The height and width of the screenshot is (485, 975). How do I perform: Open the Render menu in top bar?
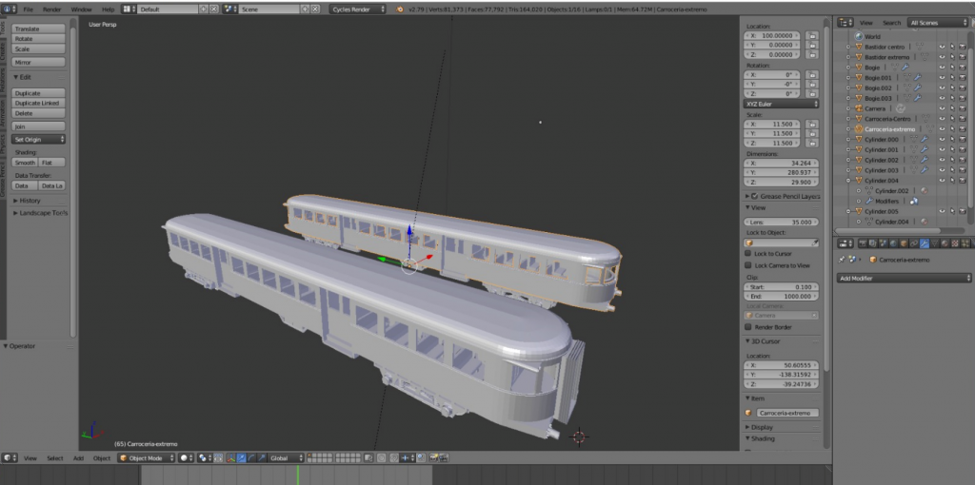click(52, 9)
